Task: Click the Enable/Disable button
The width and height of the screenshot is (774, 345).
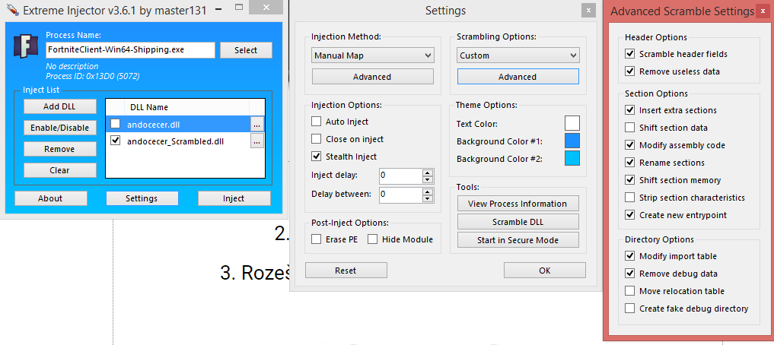Action: [59, 128]
